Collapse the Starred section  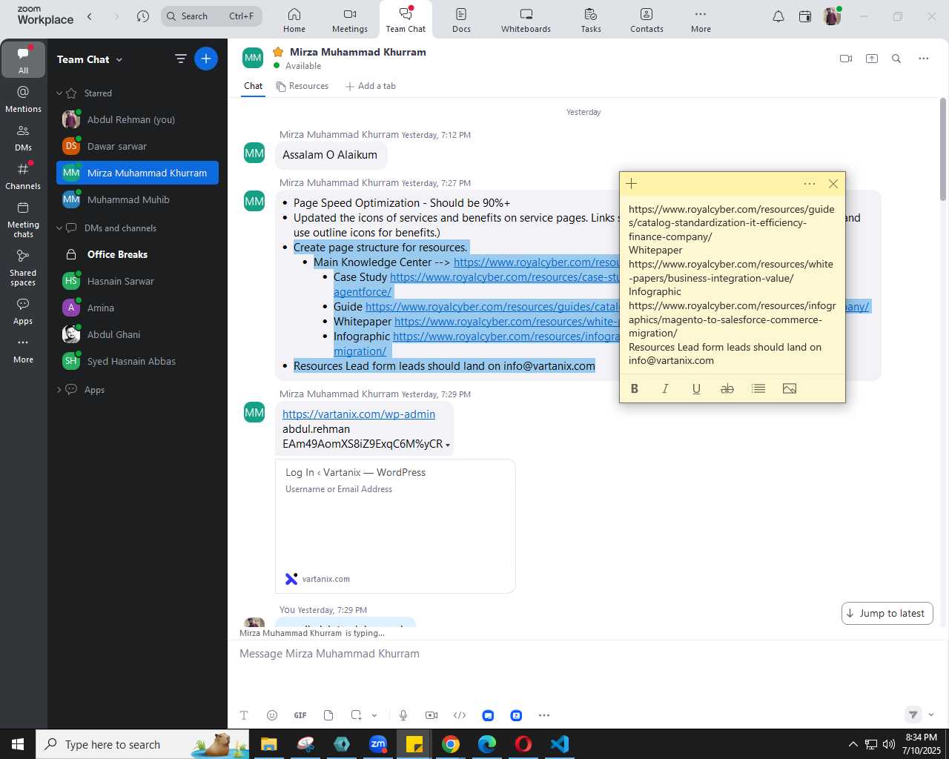59,93
